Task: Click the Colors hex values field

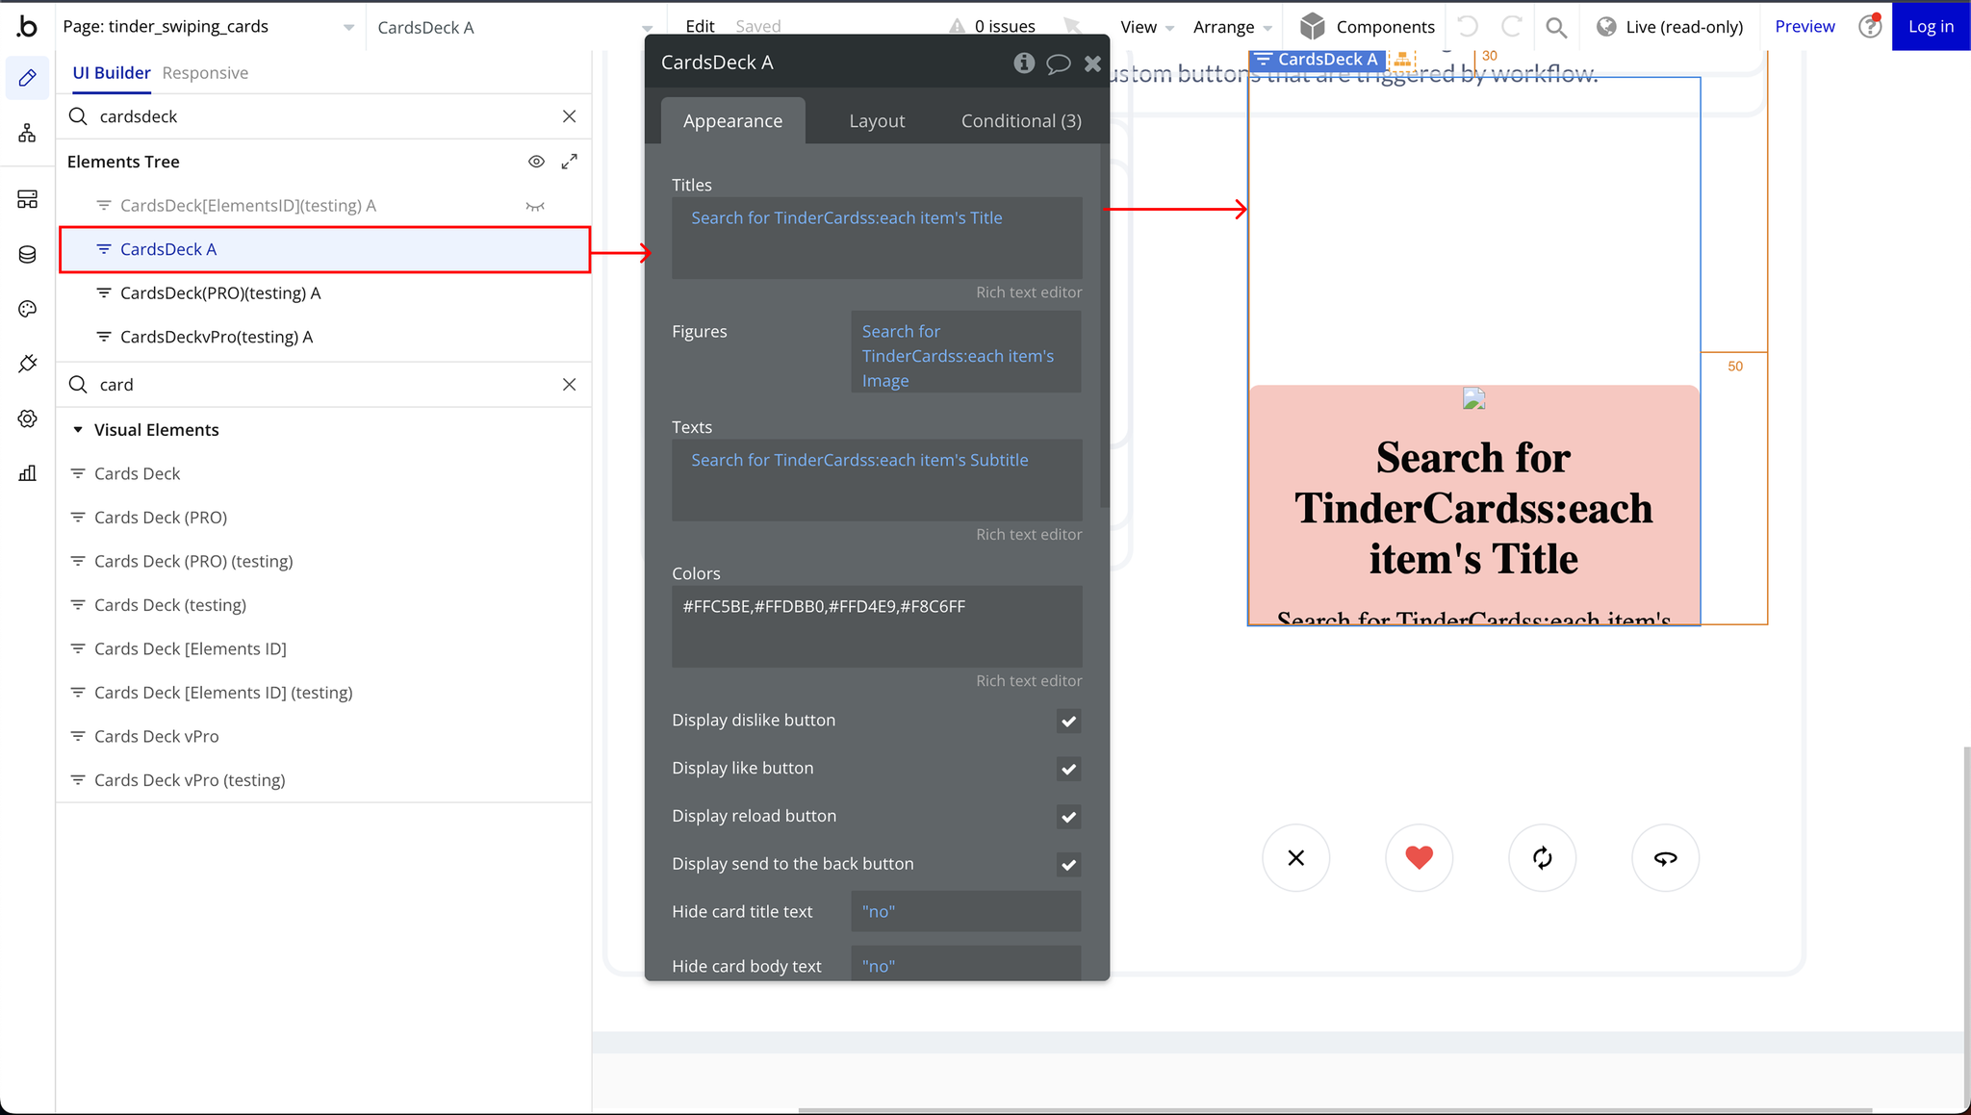Action: point(876,625)
